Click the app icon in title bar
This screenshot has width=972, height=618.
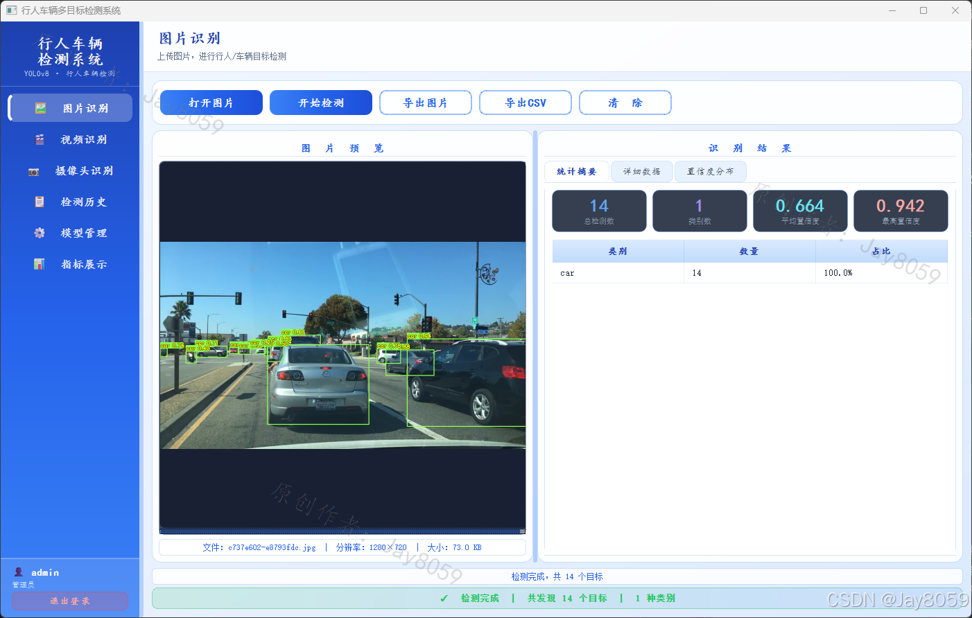pos(11,10)
